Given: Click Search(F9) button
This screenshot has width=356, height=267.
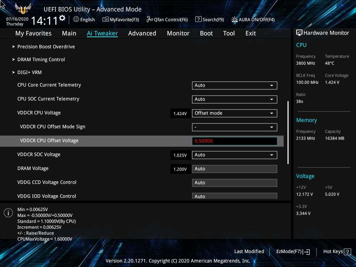Looking at the screenshot, I should (x=210, y=19).
